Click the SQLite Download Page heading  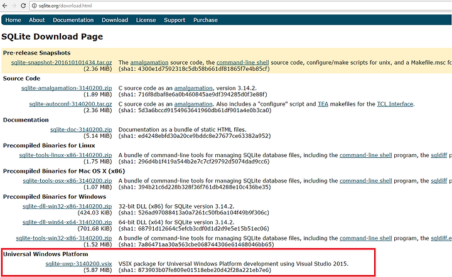(52, 36)
